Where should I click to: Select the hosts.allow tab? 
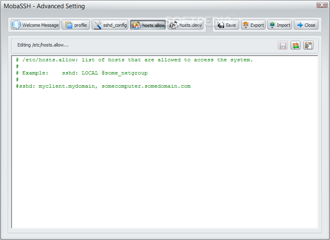(148, 25)
